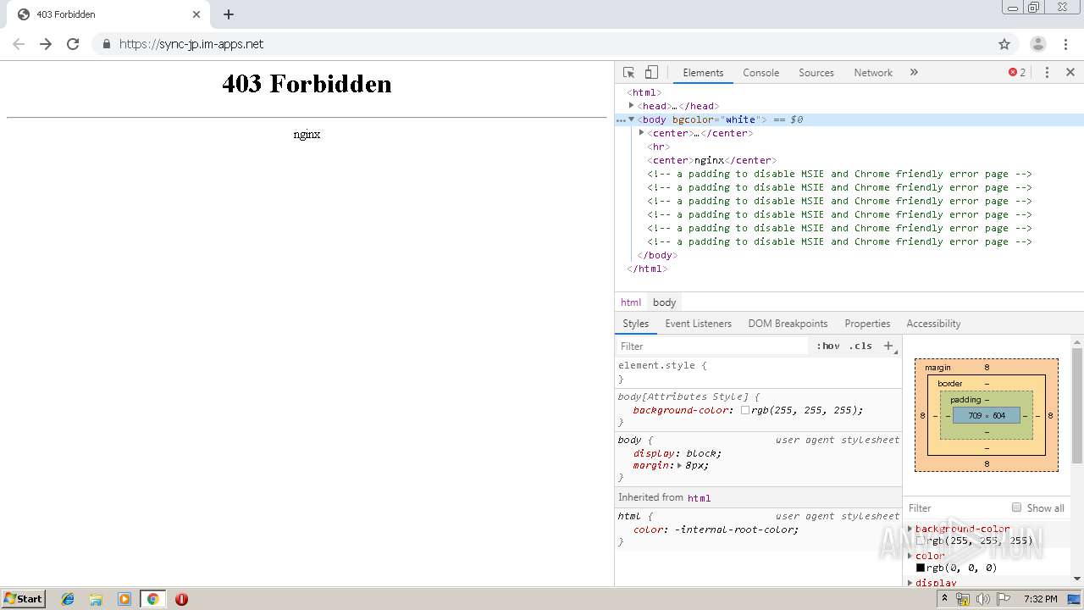Show more DevTools tabs chevron
Image resolution: width=1084 pixels, height=610 pixels.
coord(914,73)
